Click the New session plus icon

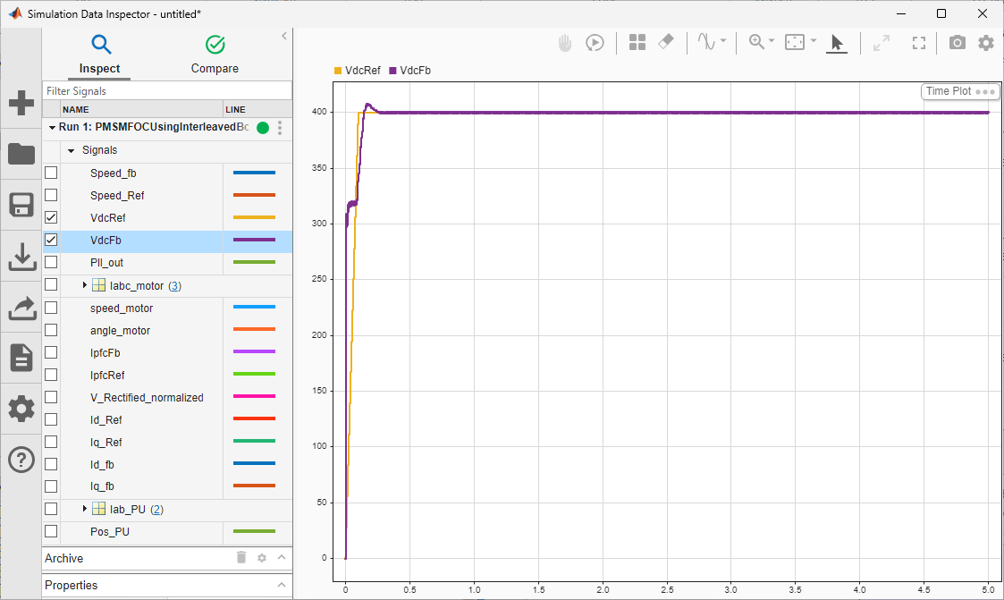coord(21,103)
